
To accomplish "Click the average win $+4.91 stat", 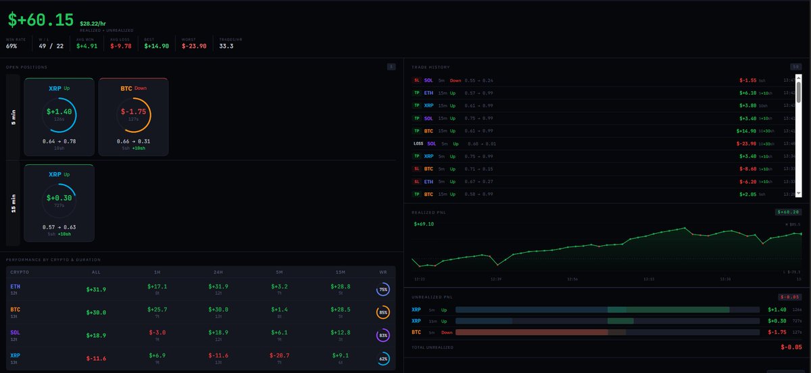I will pyautogui.click(x=87, y=47).
